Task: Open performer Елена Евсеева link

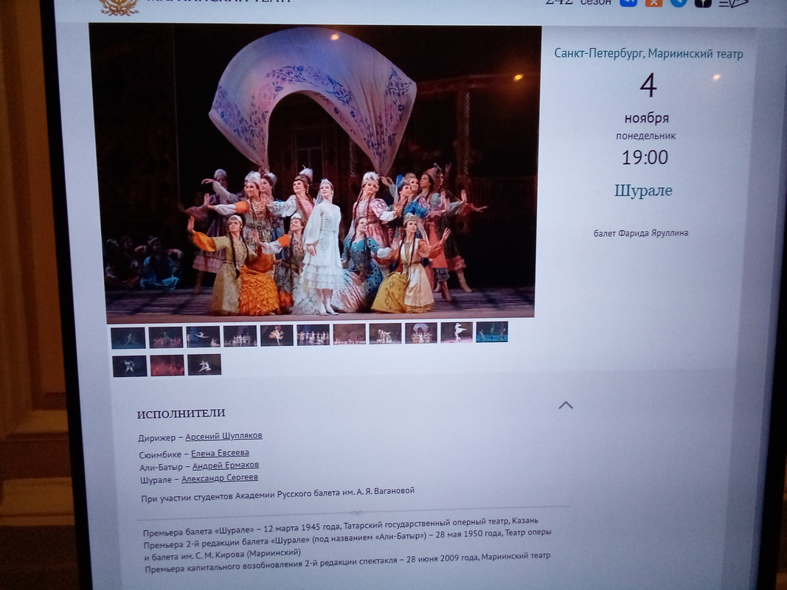Action: coord(220,453)
